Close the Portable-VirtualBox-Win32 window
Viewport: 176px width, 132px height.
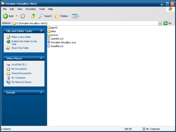172,4
